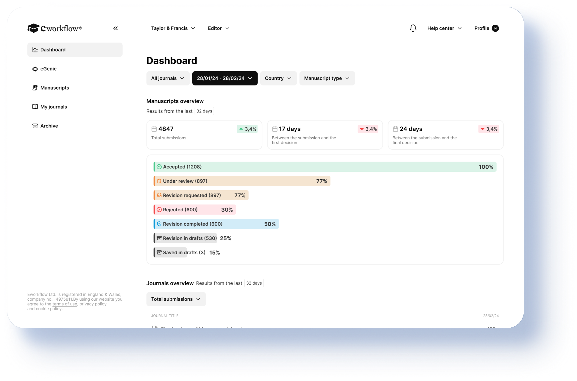Click the eGenie robot icon

click(35, 69)
